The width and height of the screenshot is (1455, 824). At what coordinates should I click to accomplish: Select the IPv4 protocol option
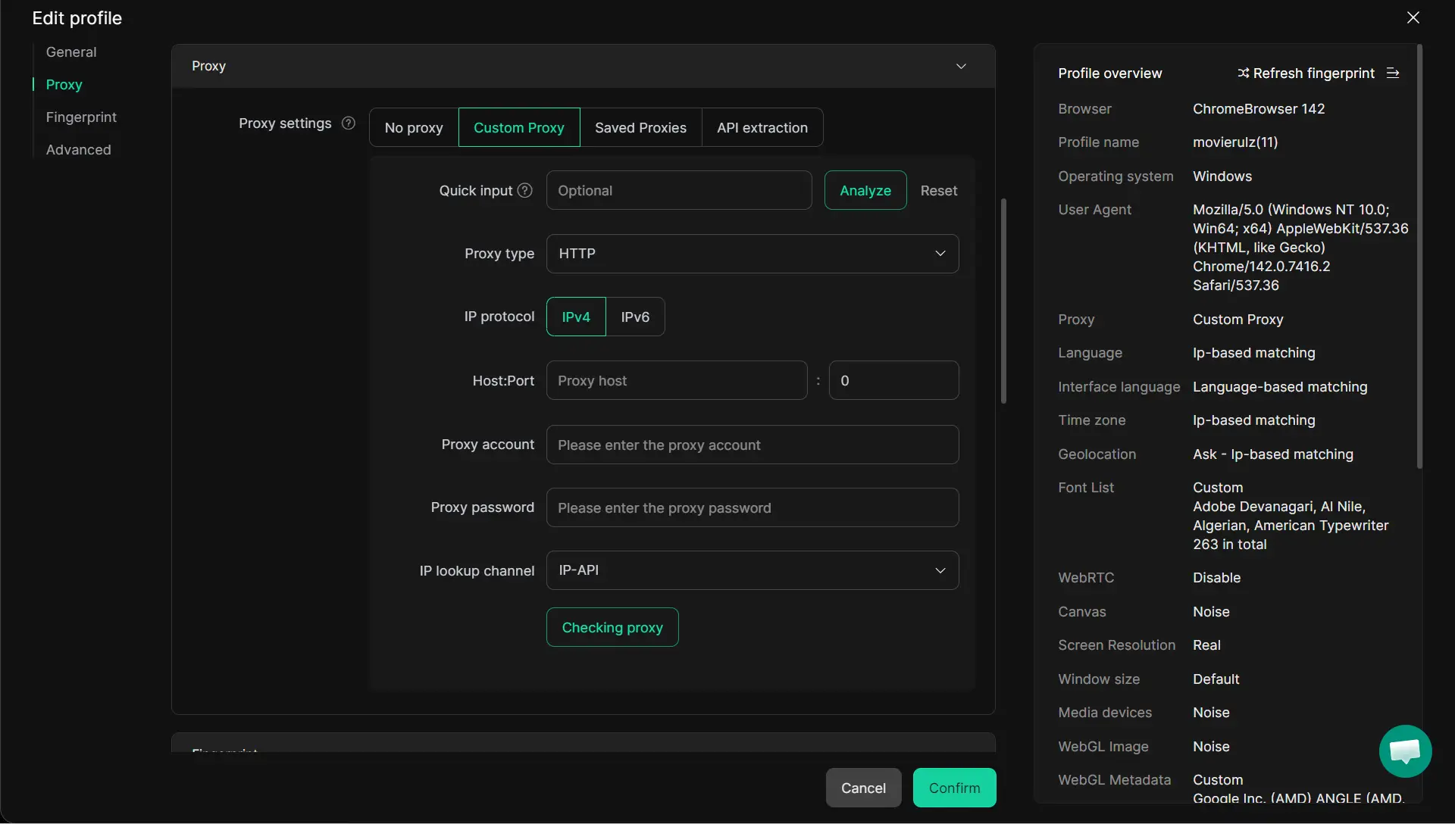click(576, 317)
